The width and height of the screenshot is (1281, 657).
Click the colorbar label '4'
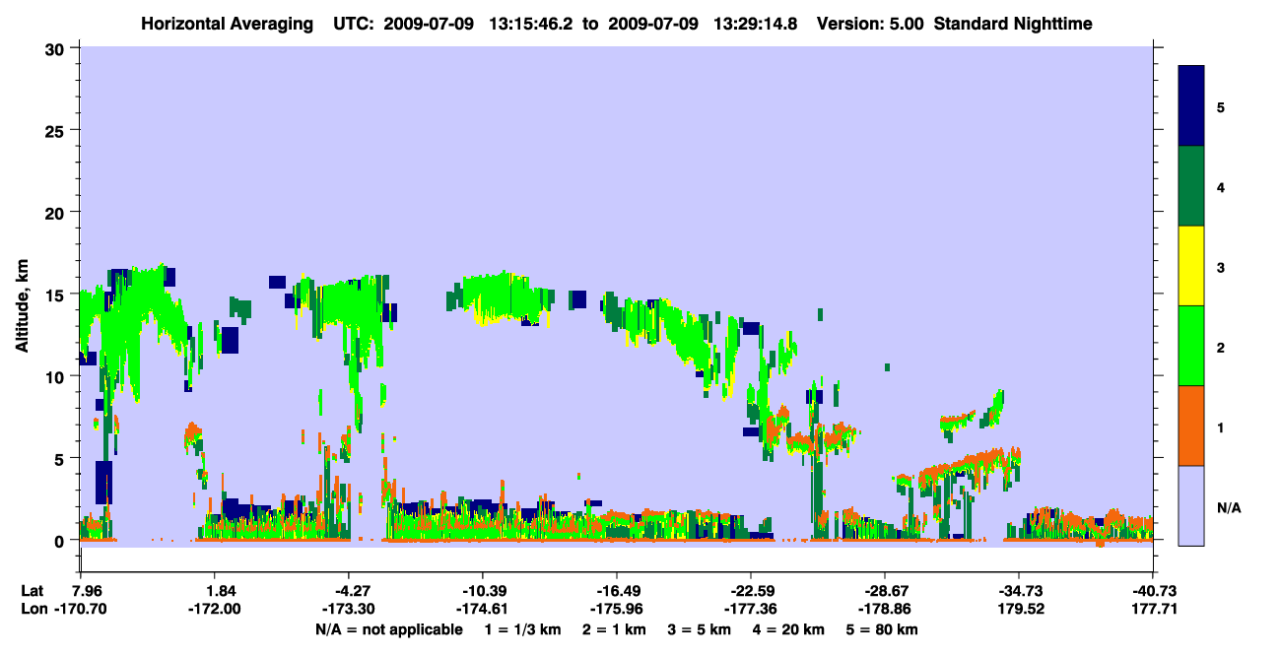click(x=1220, y=186)
